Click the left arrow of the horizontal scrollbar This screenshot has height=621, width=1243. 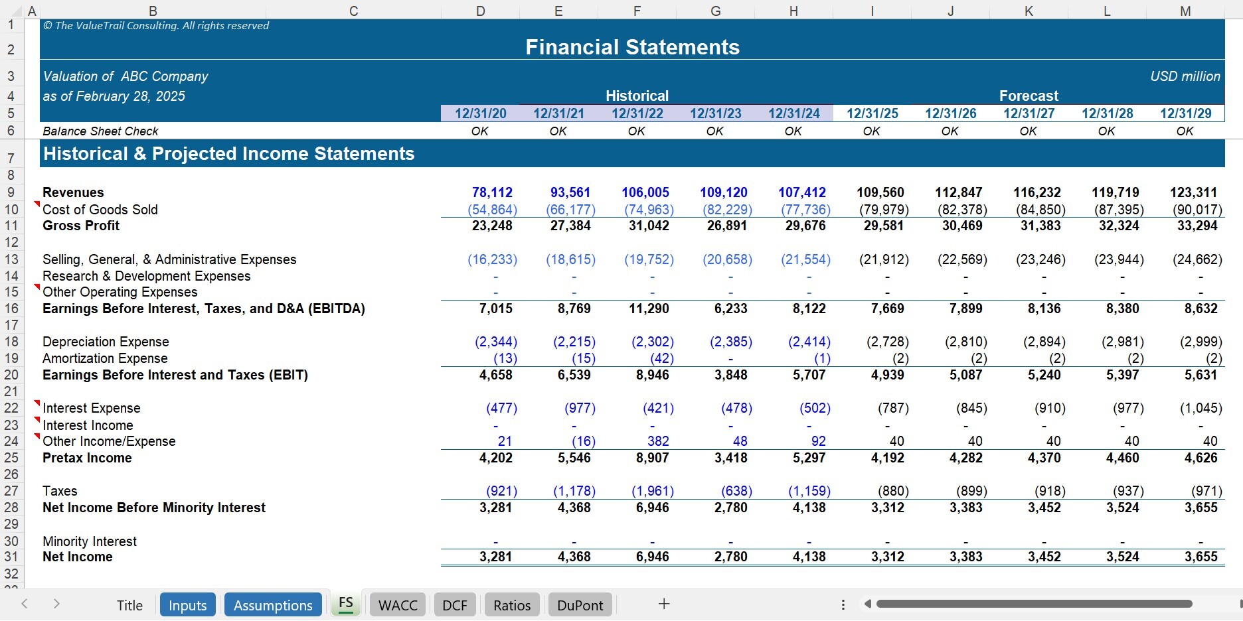pos(868,604)
